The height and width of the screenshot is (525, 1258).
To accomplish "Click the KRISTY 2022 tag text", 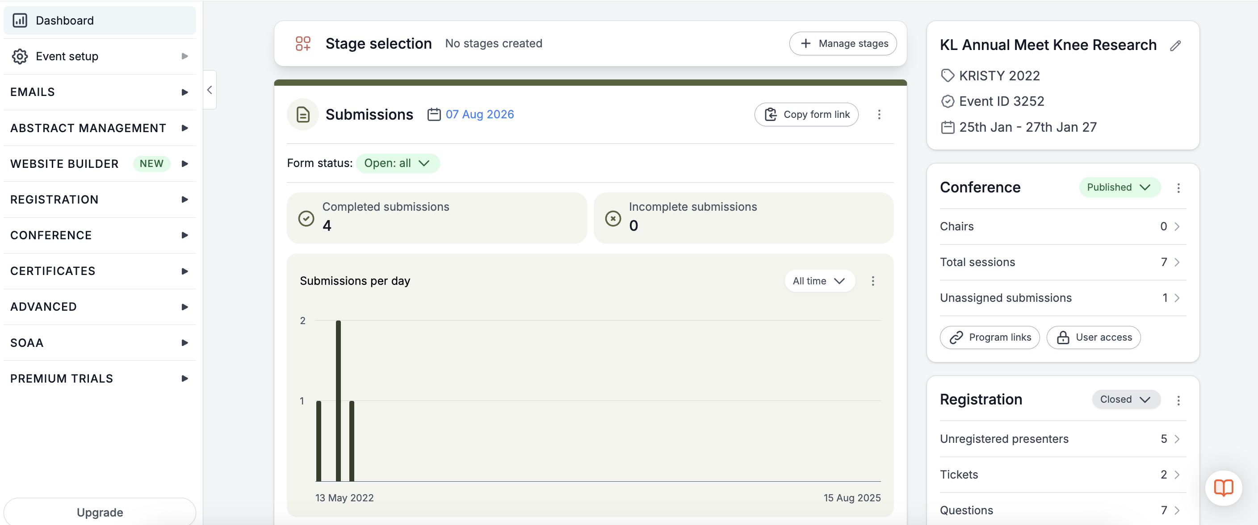I will tap(999, 75).
